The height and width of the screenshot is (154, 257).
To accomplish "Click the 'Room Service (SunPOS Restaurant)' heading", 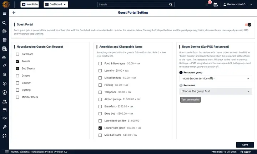I will [206, 47].
